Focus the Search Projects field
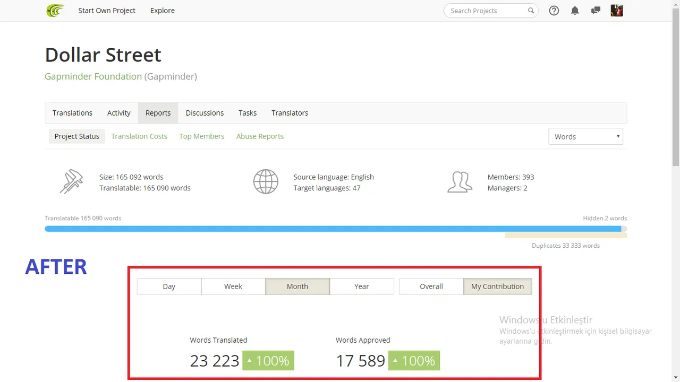The width and height of the screenshot is (680, 382). tap(491, 11)
